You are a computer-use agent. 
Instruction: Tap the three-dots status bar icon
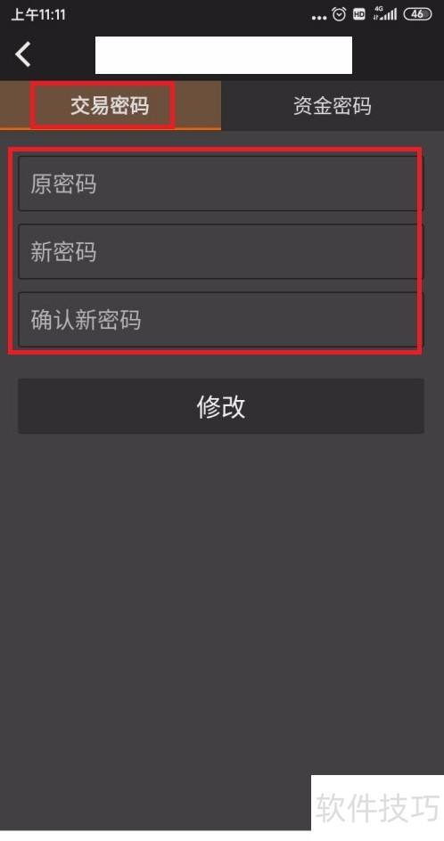[x=318, y=18]
